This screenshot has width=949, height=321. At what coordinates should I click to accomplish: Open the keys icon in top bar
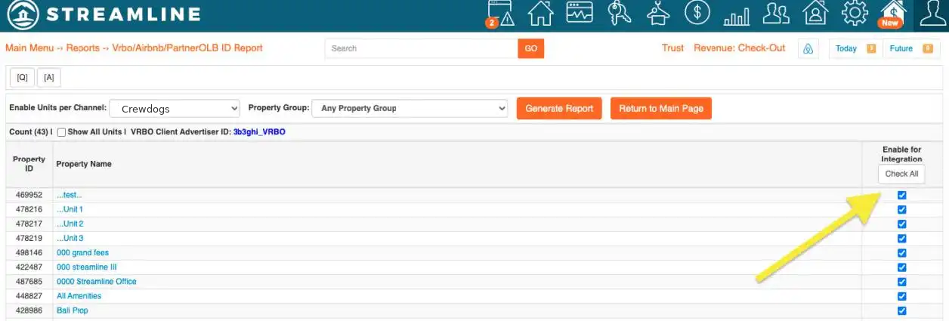pyautogui.click(x=620, y=14)
